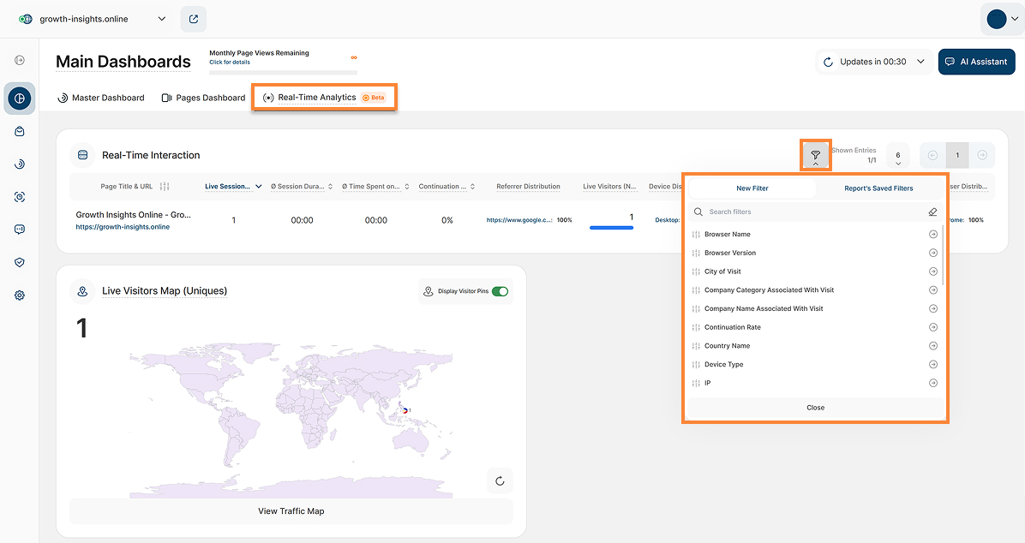
Task: Switch to the Master Dashboard tab
Action: pyautogui.click(x=100, y=98)
